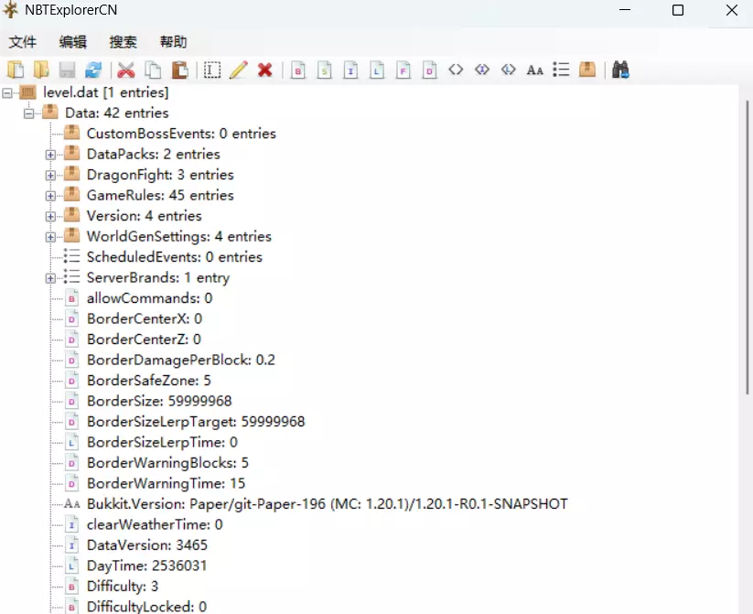
Task: Click the Add Compound tag icon
Action: [x=587, y=70]
